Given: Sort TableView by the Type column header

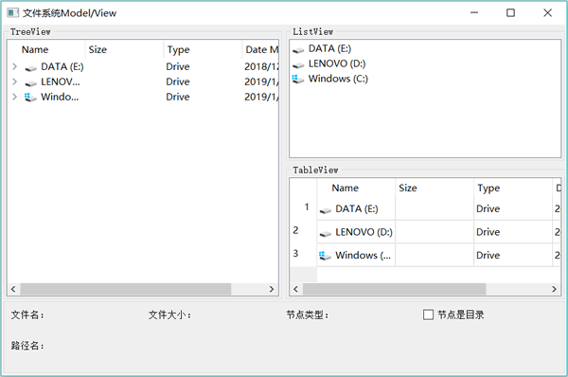Looking at the screenshot, I should tap(513, 188).
